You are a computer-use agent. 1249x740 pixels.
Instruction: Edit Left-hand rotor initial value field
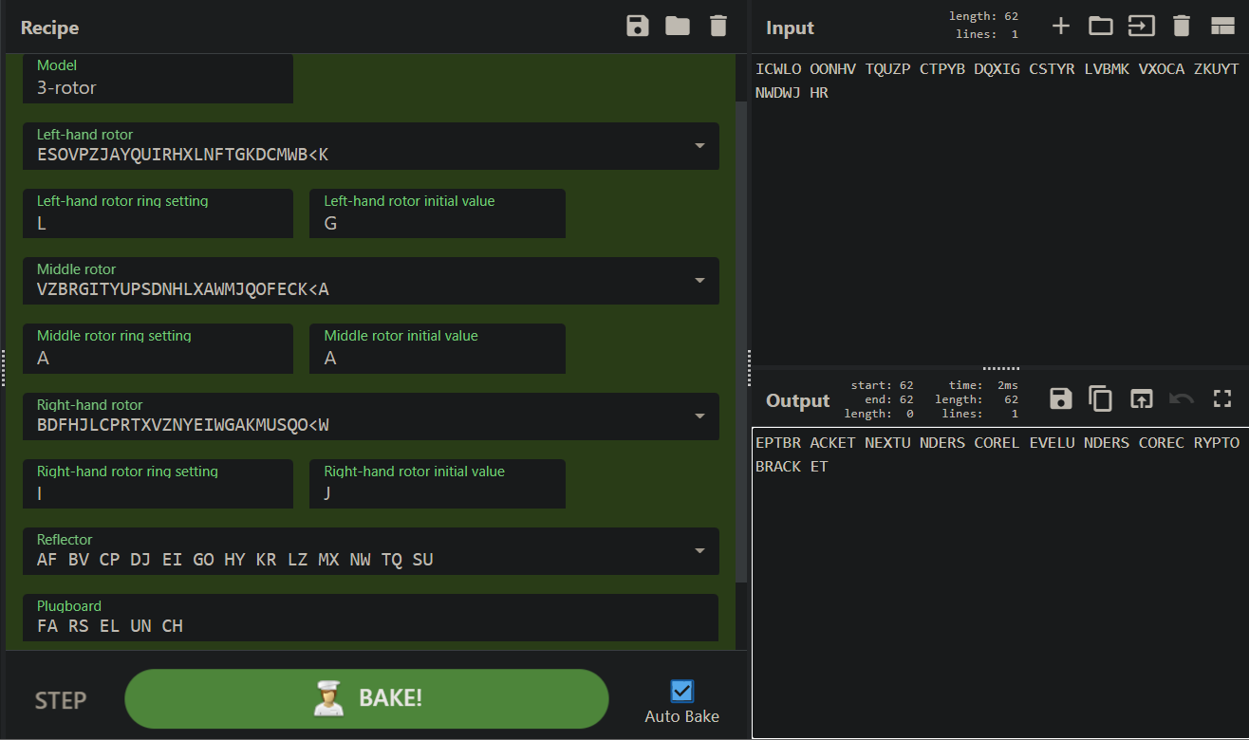pos(438,213)
